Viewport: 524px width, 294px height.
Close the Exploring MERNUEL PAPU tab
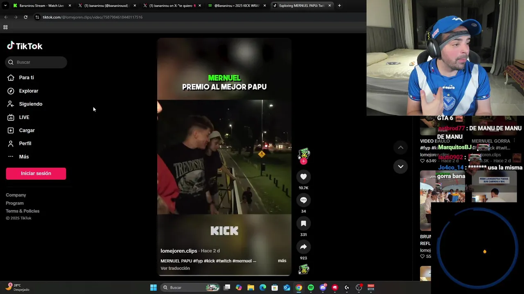coord(330,6)
